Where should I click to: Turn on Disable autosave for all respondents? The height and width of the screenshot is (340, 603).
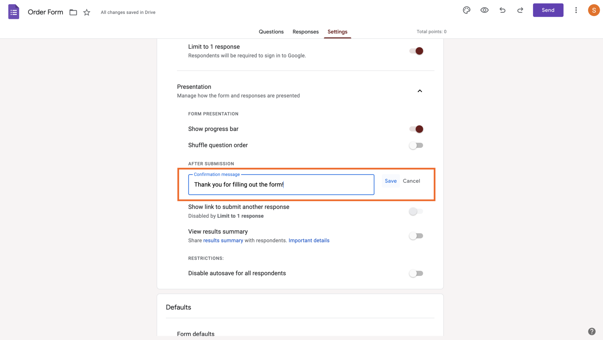(x=416, y=273)
